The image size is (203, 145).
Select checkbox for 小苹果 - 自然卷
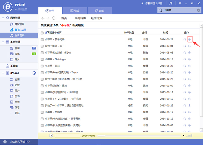[42, 112]
